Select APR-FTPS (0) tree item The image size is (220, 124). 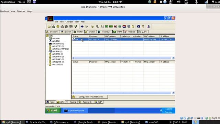57,54
